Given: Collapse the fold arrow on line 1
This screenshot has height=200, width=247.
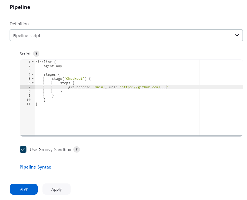Looking at the screenshot, I should 33,62.
